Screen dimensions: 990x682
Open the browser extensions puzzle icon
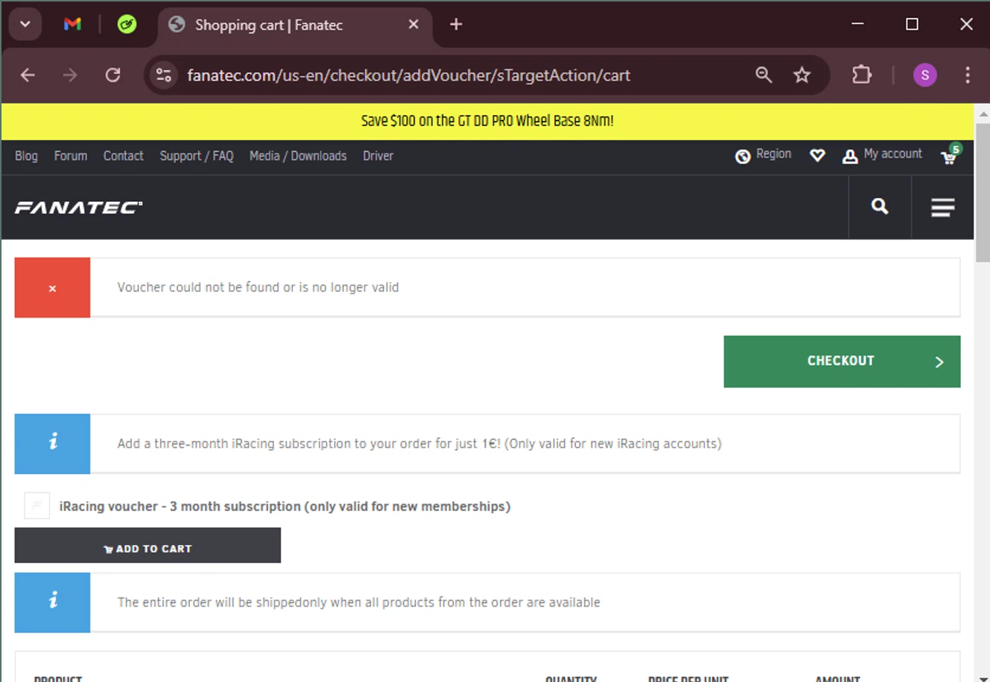click(861, 75)
